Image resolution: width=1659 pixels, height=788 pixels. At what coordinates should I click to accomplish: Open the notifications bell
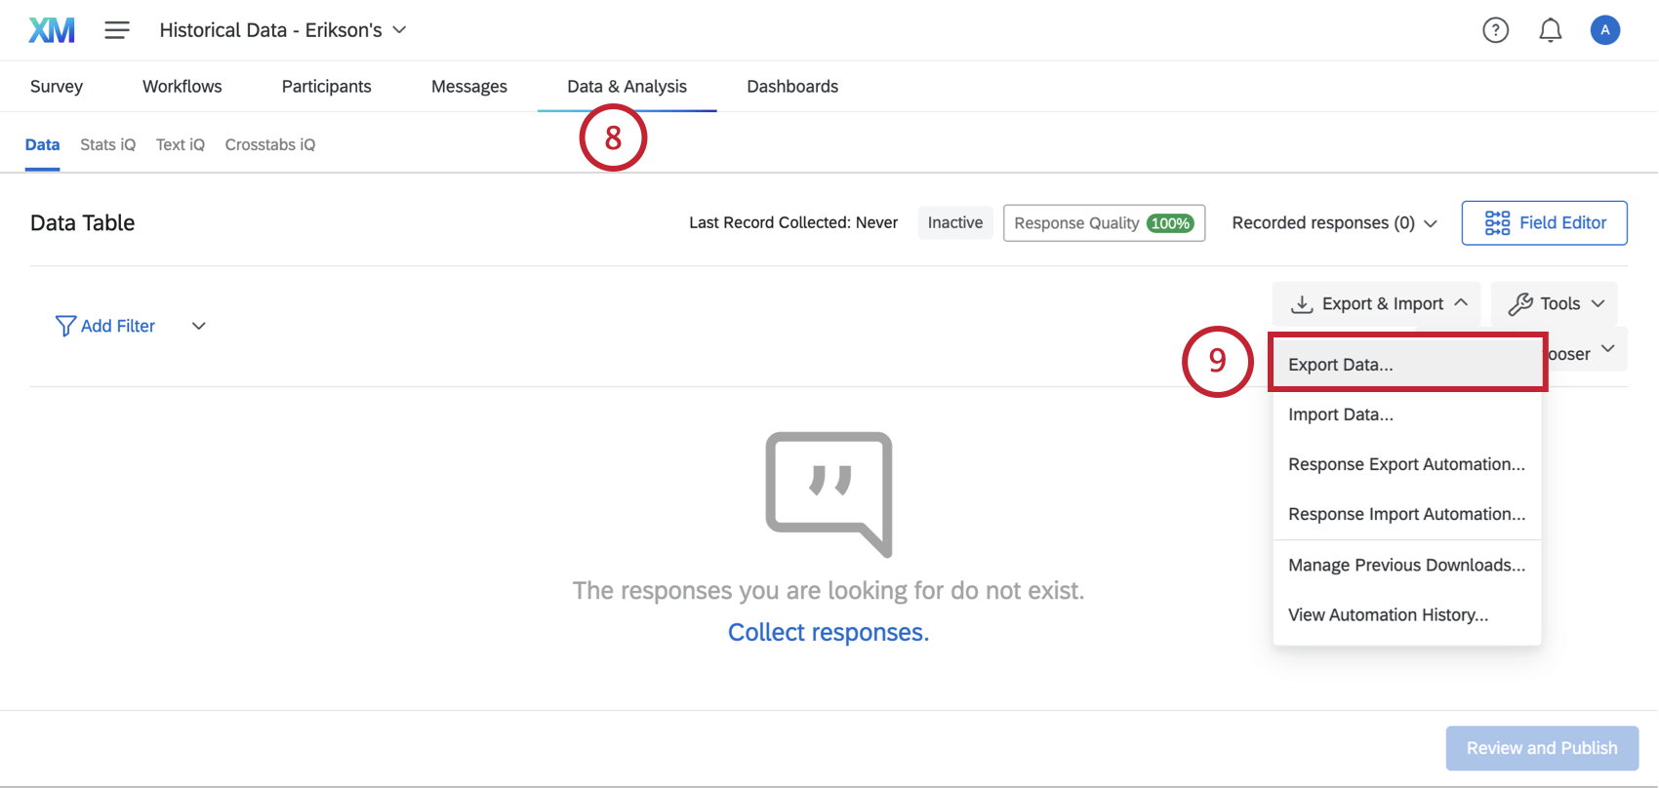pyautogui.click(x=1551, y=30)
